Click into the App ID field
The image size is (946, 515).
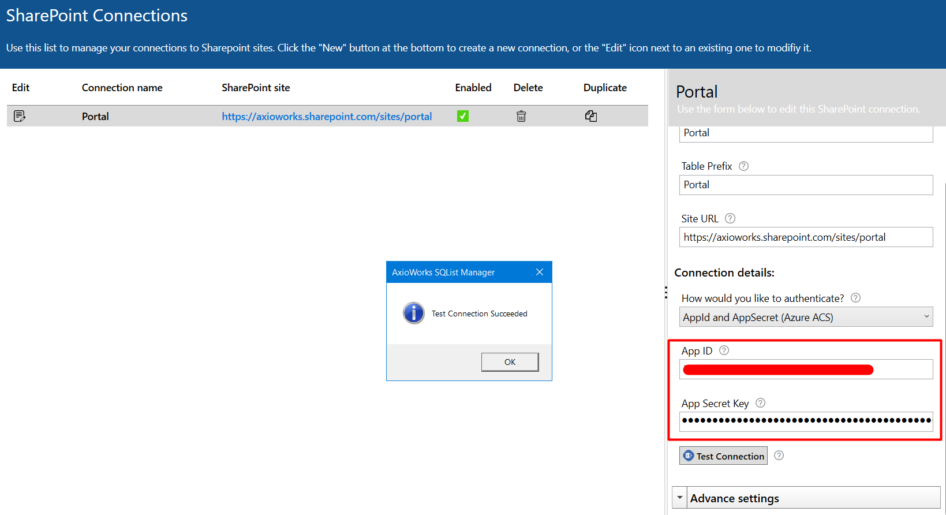click(806, 370)
